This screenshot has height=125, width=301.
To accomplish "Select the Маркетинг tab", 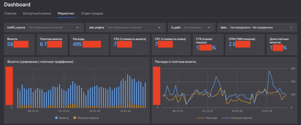I will [66, 14].
